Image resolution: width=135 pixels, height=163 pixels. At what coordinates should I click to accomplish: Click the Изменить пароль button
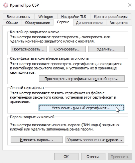click(37, 140)
